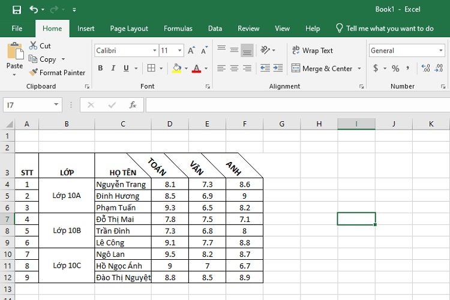The width and height of the screenshot is (450, 300).
Task: Switch to the Page Layout tab
Action: pyautogui.click(x=129, y=28)
